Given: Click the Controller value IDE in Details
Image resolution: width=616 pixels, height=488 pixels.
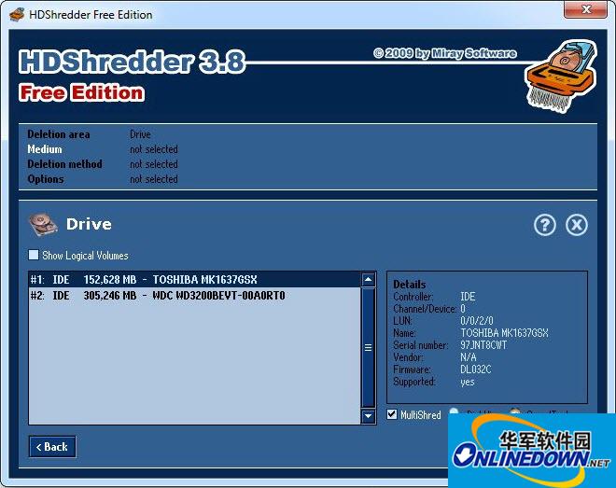Looking at the screenshot, I should [468, 297].
